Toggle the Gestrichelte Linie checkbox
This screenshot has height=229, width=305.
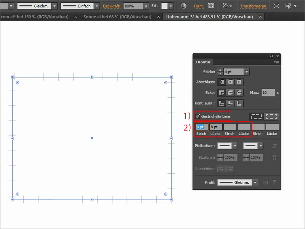[197, 116]
